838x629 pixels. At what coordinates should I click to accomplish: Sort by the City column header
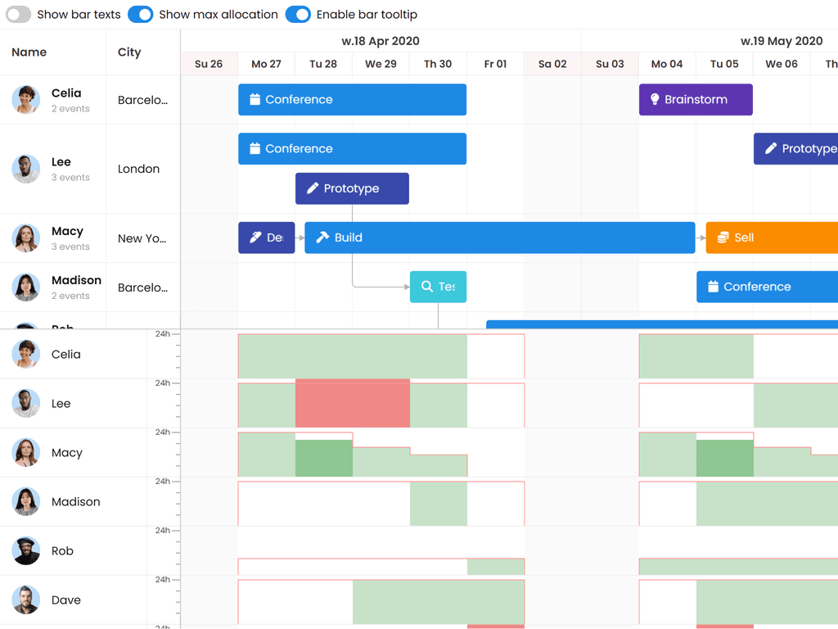point(129,52)
